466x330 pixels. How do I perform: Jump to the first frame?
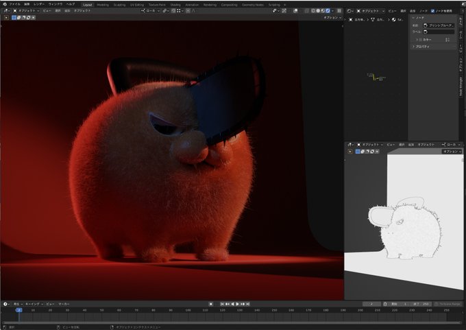coord(222,304)
